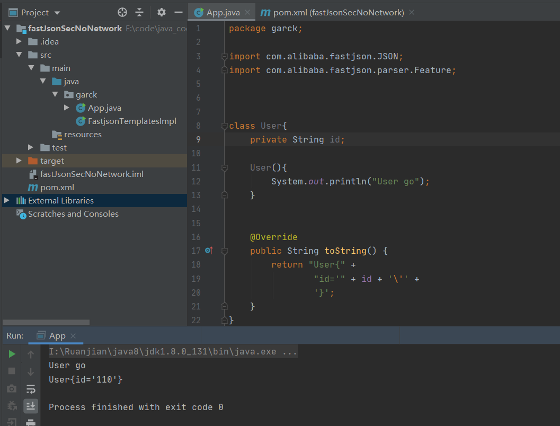
Task: Click the Select Opened File locate icon
Action: click(122, 12)
